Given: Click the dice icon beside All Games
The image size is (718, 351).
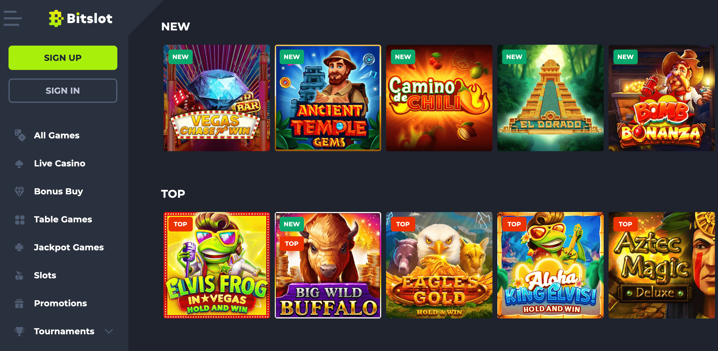Looking at the screenshot, I should coord(20,135).
